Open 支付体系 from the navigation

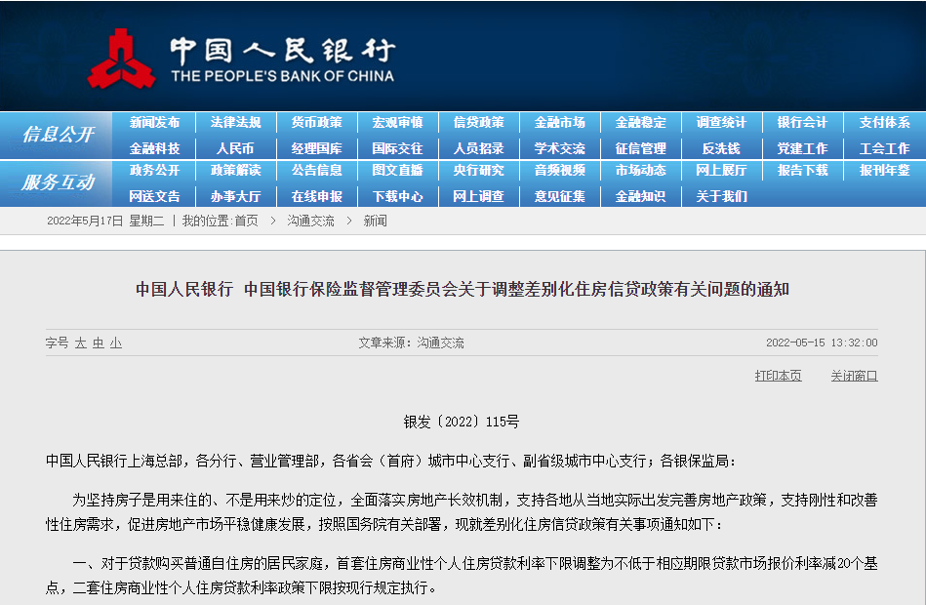pos(884,123)
